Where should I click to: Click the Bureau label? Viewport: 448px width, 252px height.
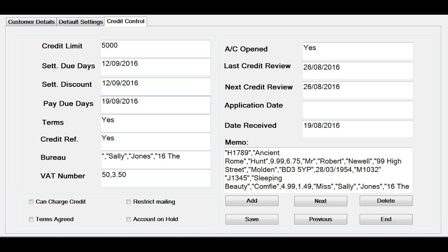(x=53, y=157)
